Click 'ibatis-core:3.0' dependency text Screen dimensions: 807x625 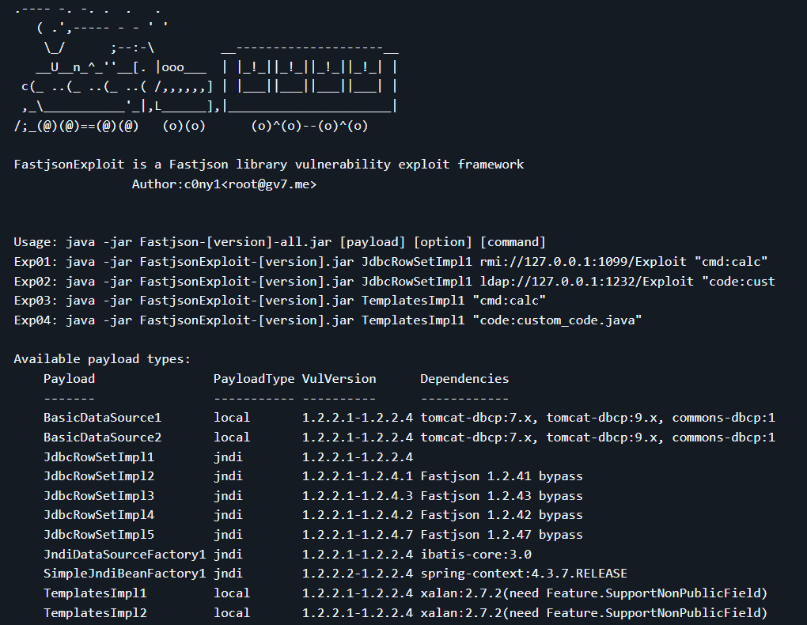pos(476,554)
